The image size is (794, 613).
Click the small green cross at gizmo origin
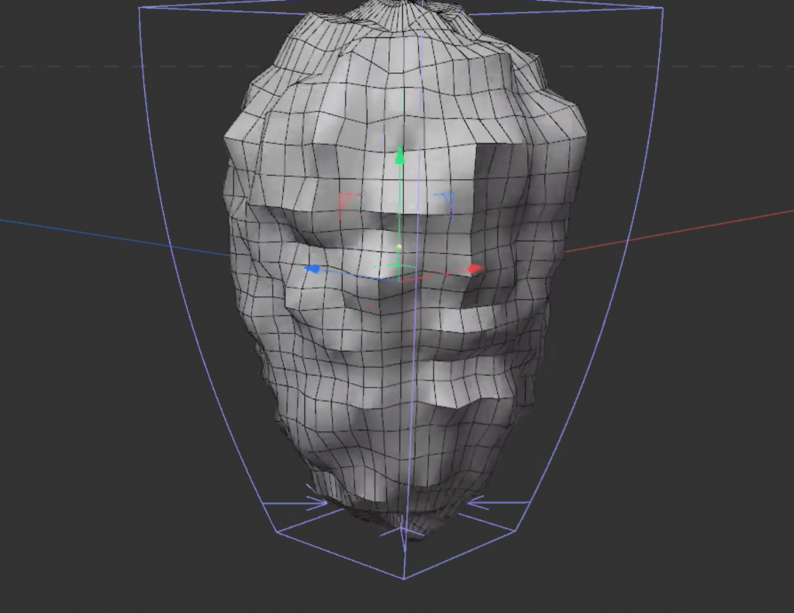(398, 269)
